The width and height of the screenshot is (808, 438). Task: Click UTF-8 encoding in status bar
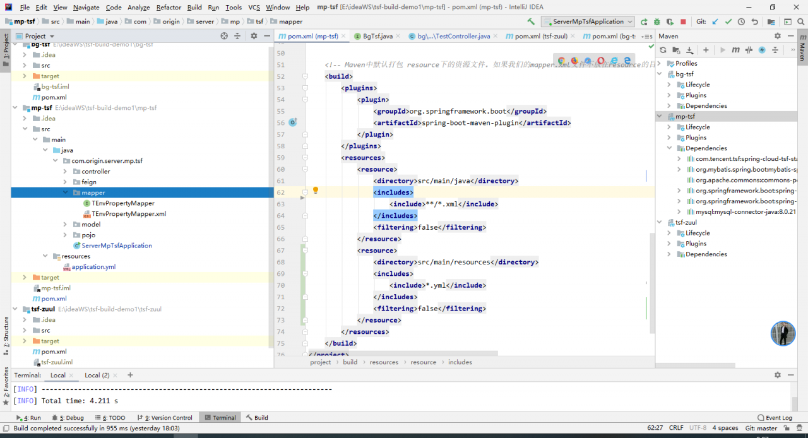[x=698, y=428]
